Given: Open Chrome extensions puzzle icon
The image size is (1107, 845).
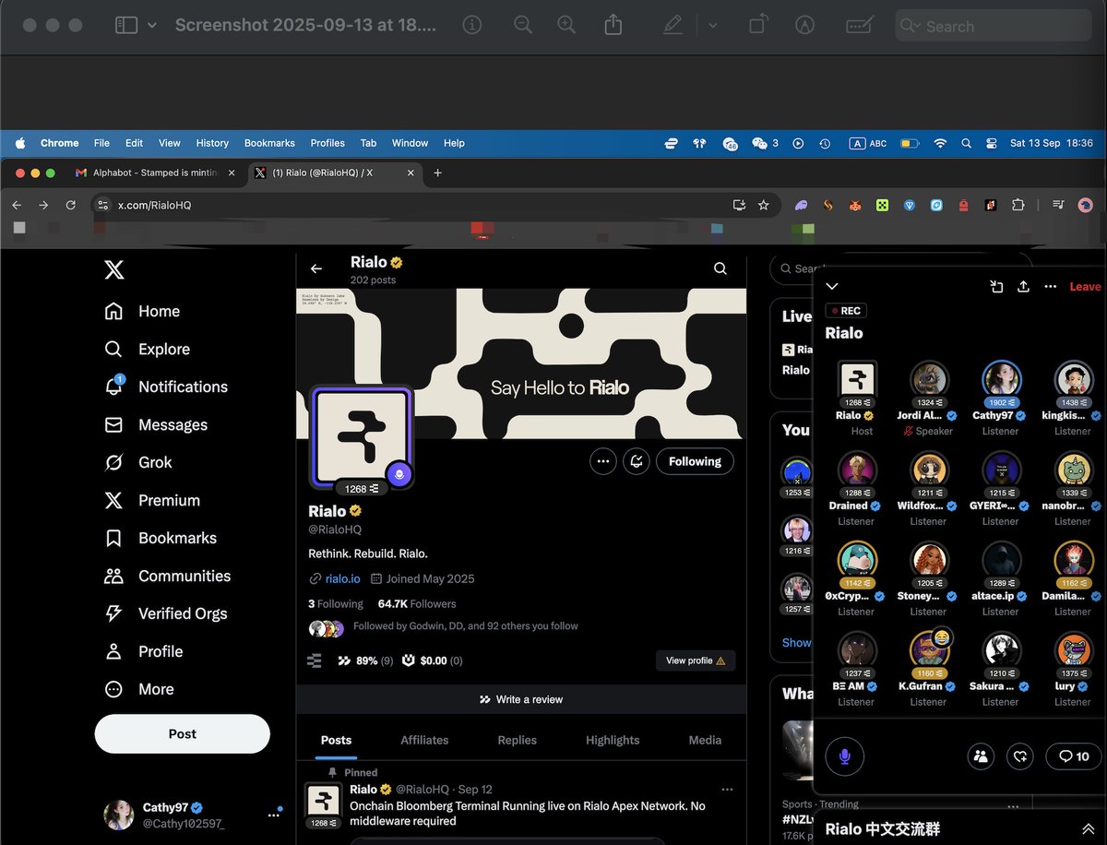Looking at the screenshot, I should click(x=1018, y=205).
